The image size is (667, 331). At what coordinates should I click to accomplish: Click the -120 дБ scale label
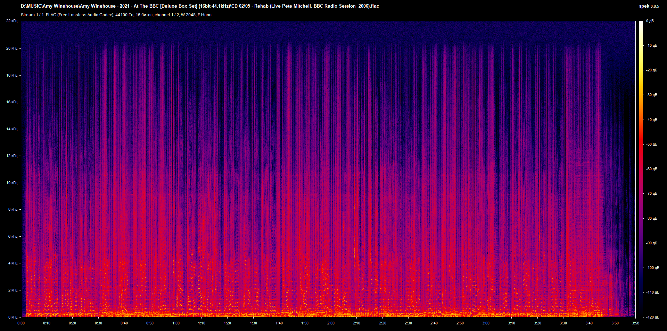click(x=652, y=317)
